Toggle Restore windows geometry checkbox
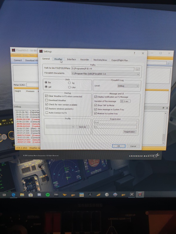Screen dimensions: 176x234 tap(47, 109)
